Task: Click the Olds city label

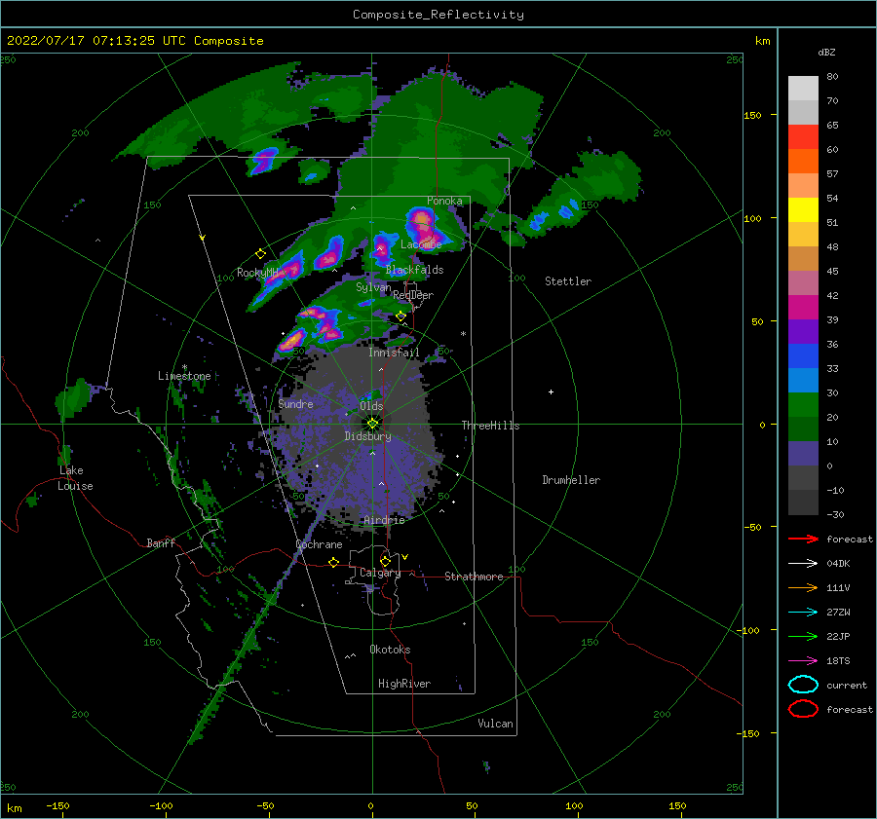Action: [371, 406]
